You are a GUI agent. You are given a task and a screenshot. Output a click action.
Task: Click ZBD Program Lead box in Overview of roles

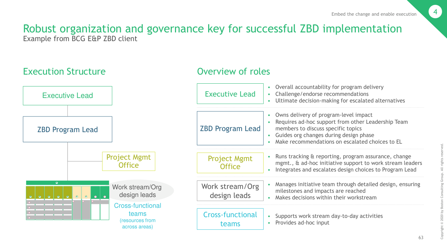coord(230,128)
